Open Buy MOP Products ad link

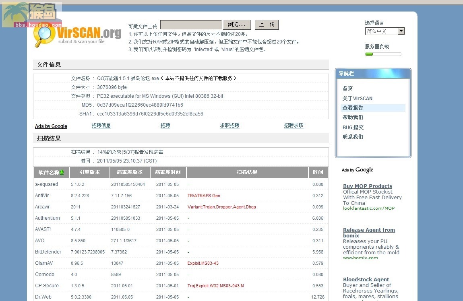tap(368, 186)
